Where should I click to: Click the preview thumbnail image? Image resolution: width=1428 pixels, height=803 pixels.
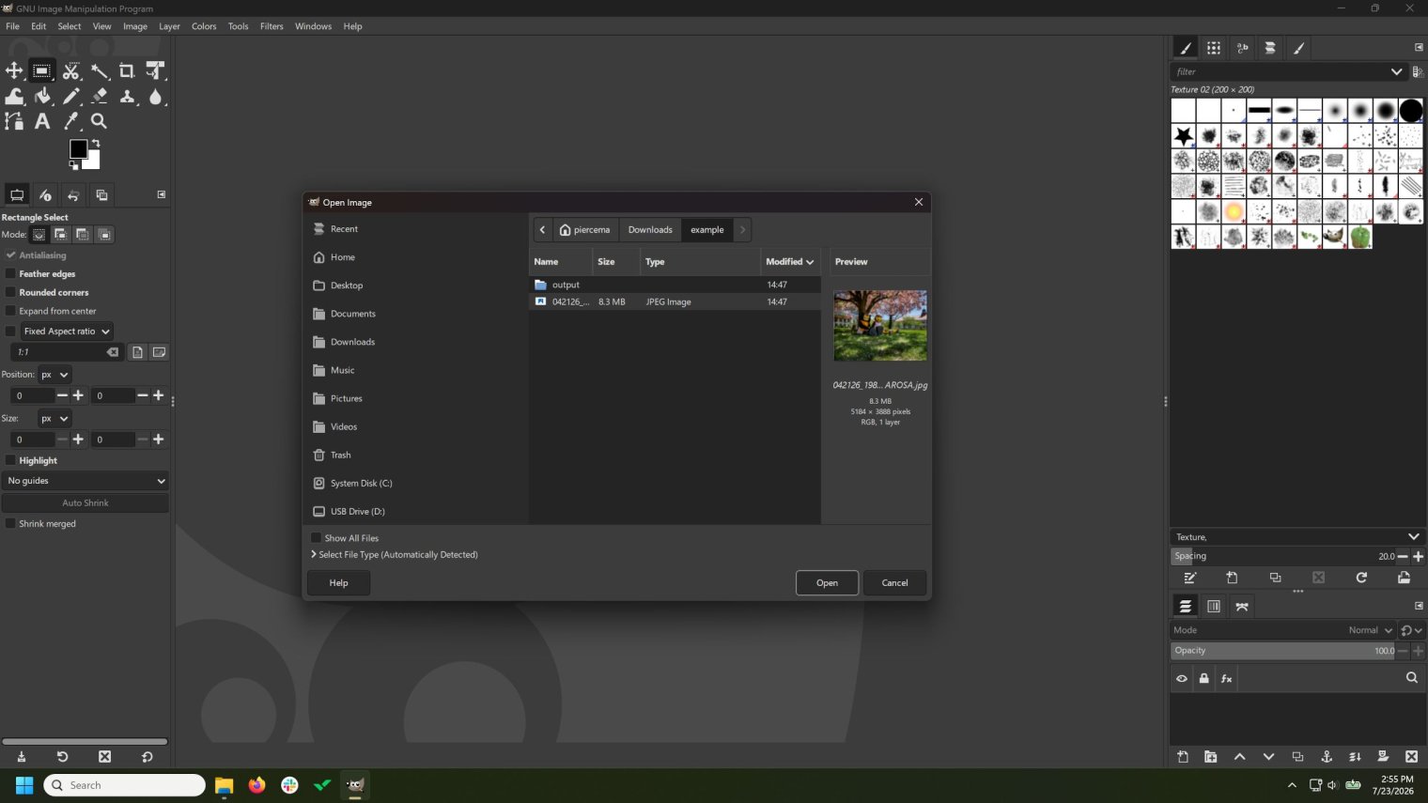[x=880, y=325]
